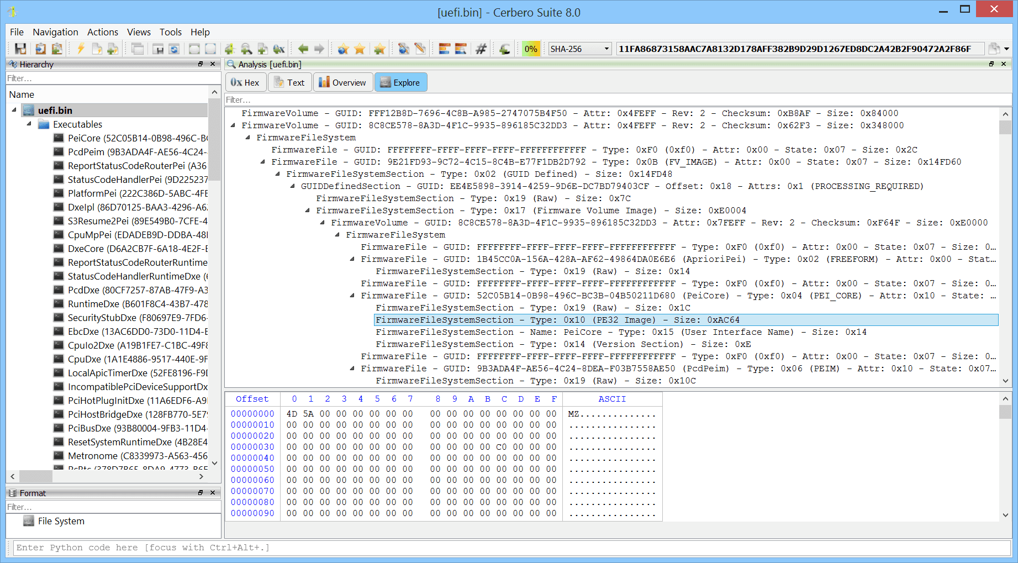The height and width of the screenshot is (563, 1018).
Task: Collapse the uefi.bin root node in Hierarchy
Action: pyautogui.click(x=14, y=110)
